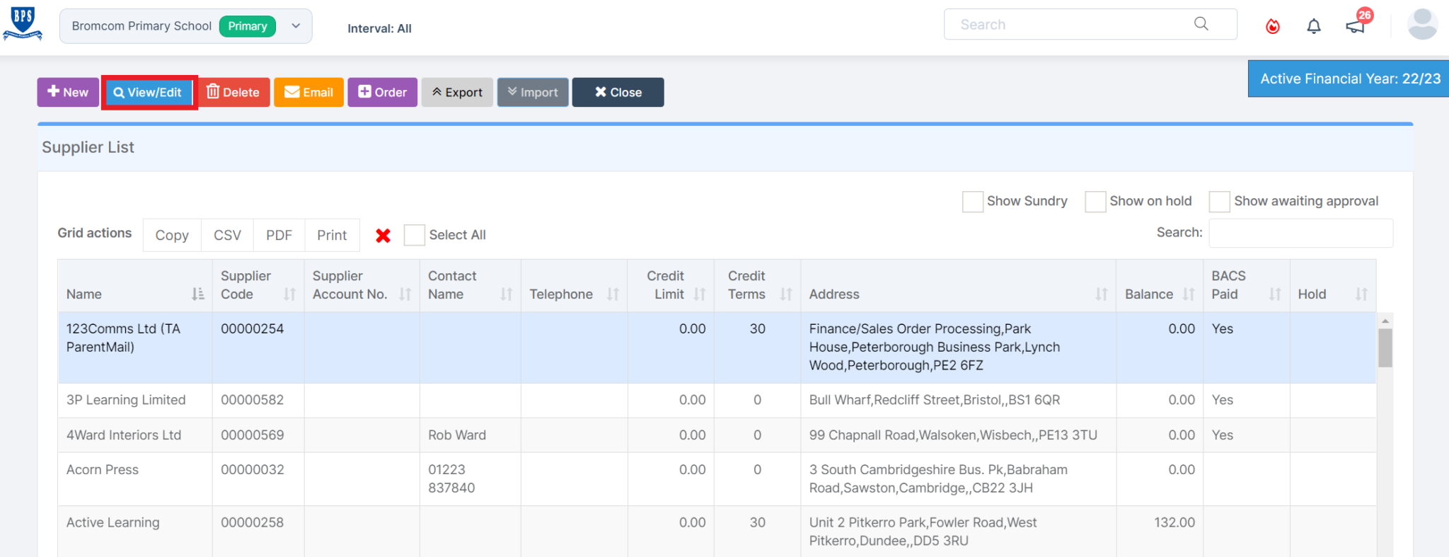This screenshot has height=557, width=1449.
Task: Sort by Name column sort icon
Action: tap(197, 294)
